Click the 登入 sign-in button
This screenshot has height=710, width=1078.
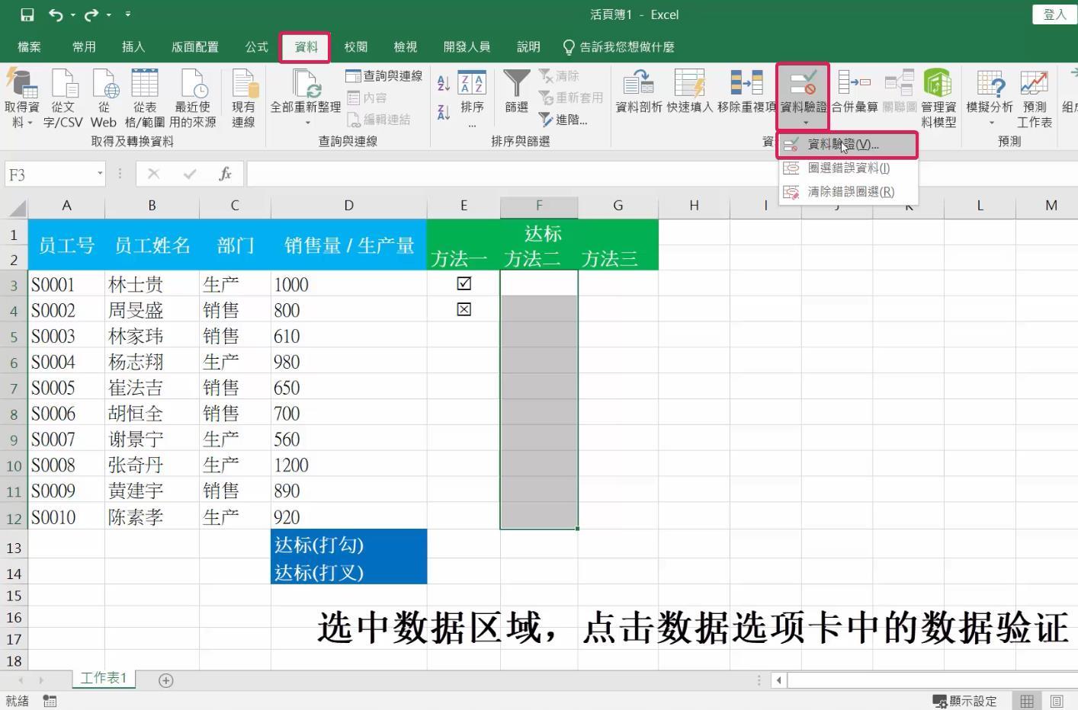pyautogui.click(x=1054, y=14)
